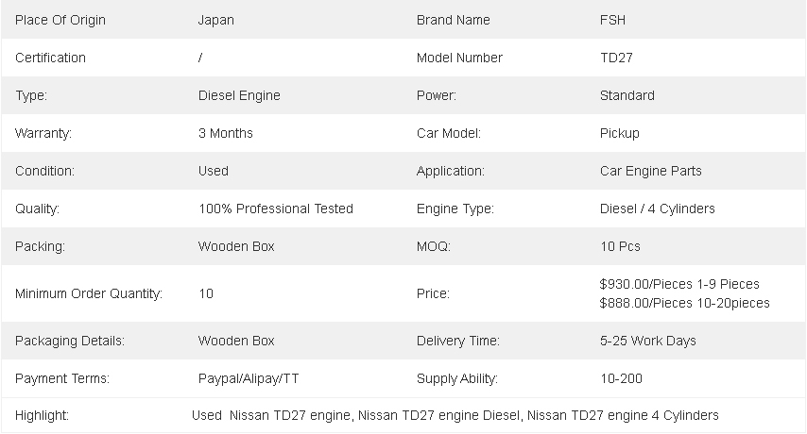
Task: Click the 3 Months warranty value
Action: click(225, 133)
